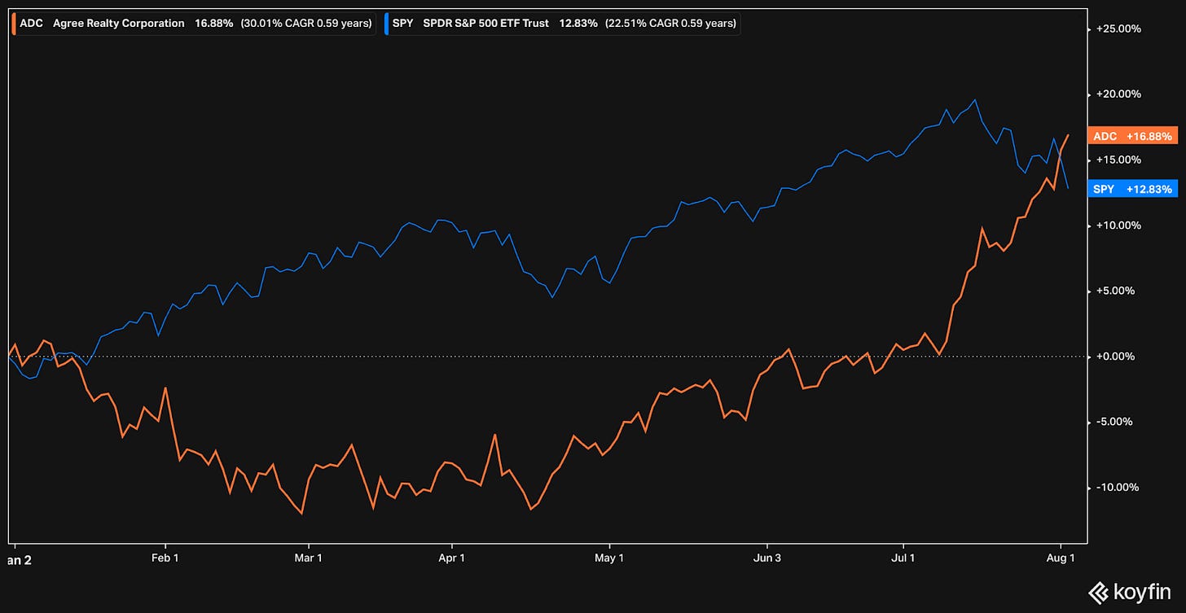This screenshot has height=613, width=1186.
Task: Click the +15.00% y-axis label
Action: pyautogui.click(x=1118, y=160)
